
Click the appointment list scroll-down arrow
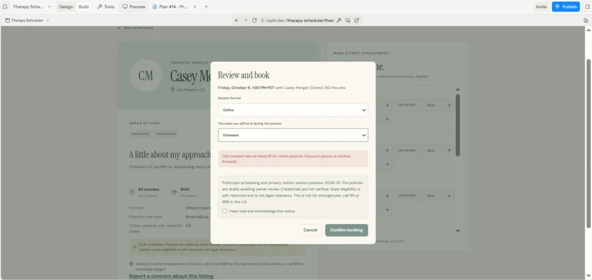click(x=458, y=231)
